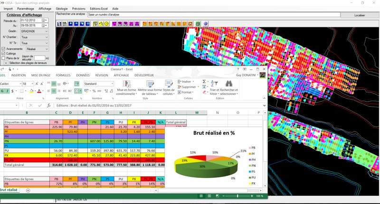Open the Géologie menu
This screenshot has width=380, height=204.
click(x=62, y=9)
